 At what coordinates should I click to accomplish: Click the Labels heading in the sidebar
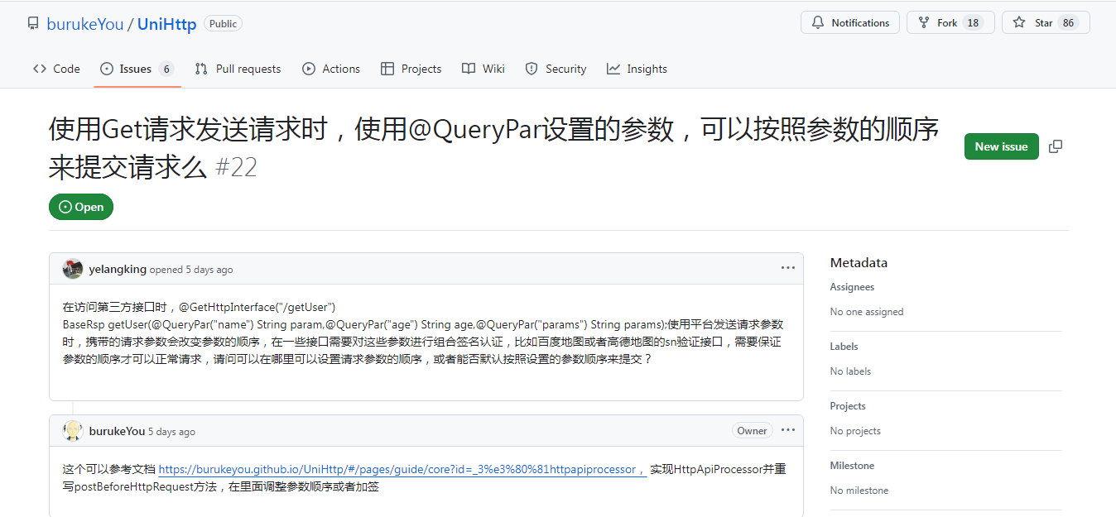pos(844,347)
